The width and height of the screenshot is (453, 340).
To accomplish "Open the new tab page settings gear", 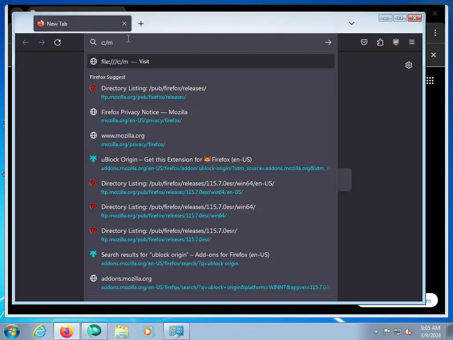I will coord(408,65).
